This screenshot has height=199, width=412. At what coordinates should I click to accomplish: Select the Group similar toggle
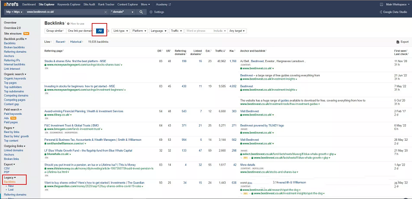pyautogui.click(x=55, y=31)
